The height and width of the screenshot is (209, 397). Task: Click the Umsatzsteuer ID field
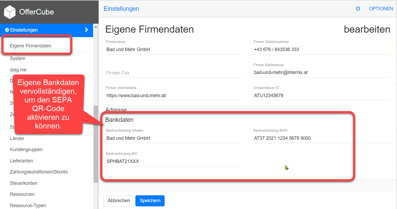321,96
